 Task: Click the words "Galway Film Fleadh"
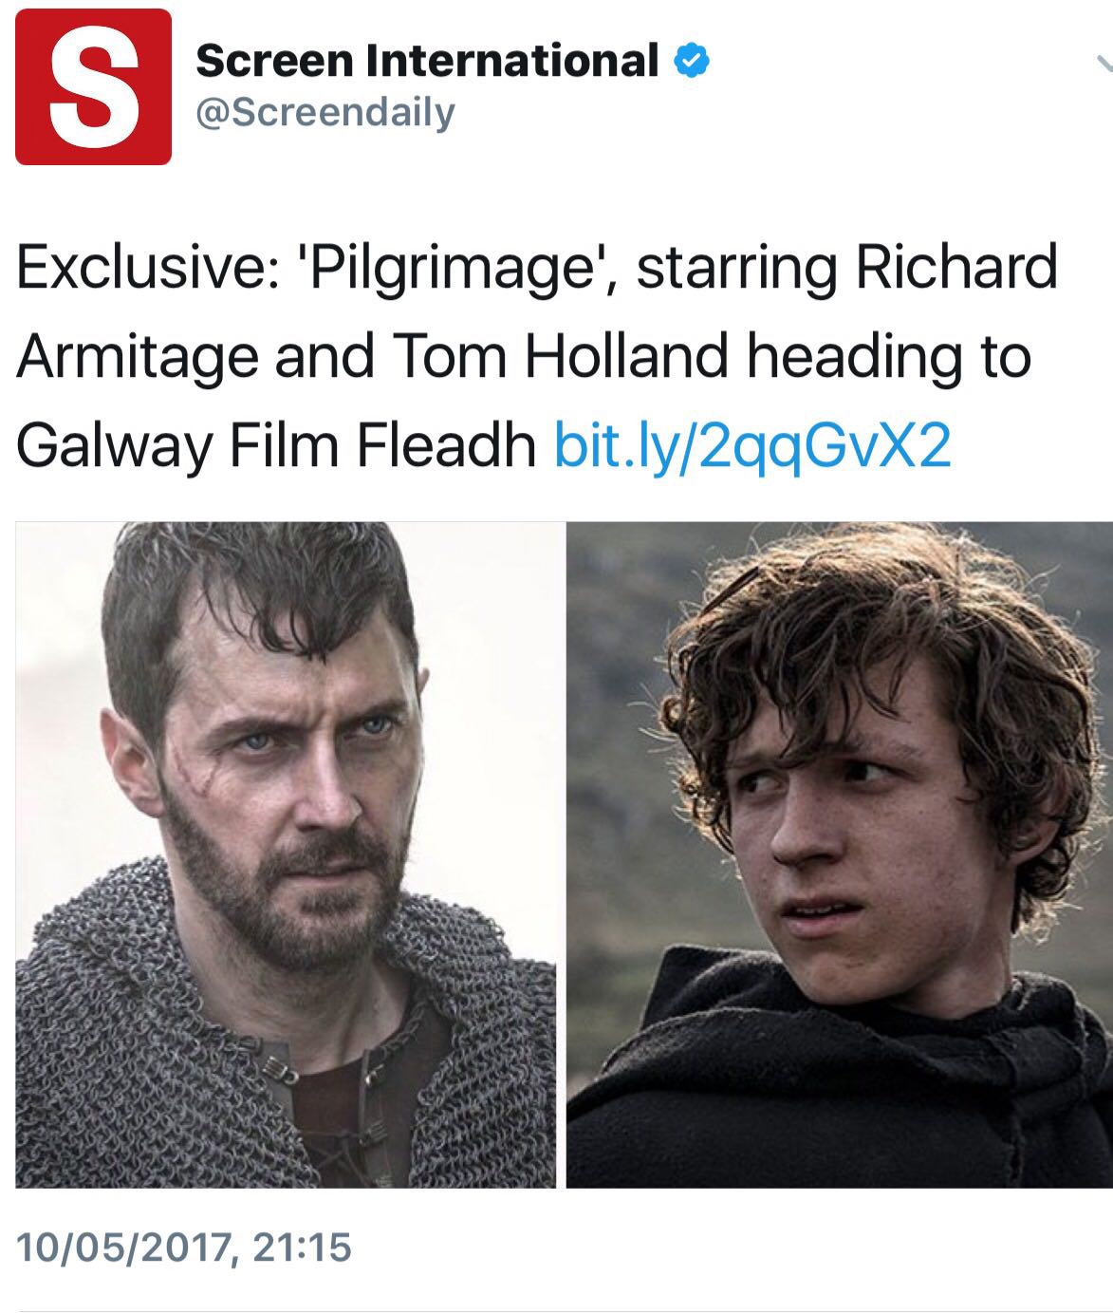276,444
